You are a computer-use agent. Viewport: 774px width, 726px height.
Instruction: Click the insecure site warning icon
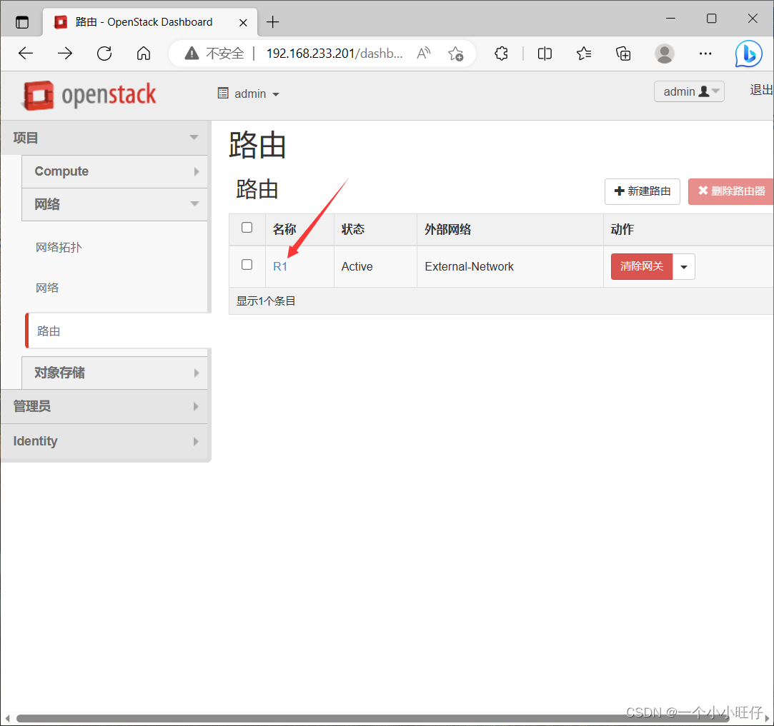[190, 53]
